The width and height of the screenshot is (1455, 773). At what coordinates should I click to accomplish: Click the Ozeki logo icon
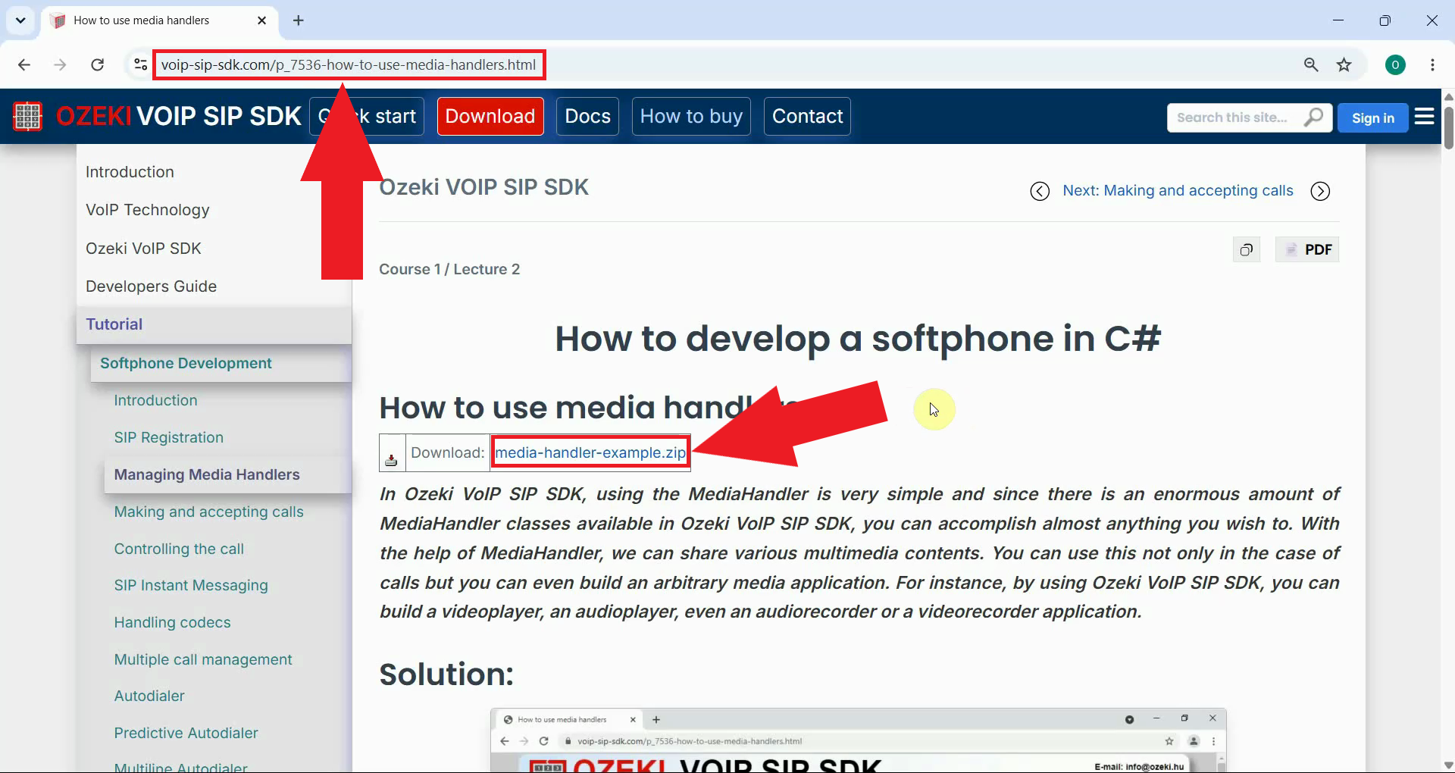[28, 116]
